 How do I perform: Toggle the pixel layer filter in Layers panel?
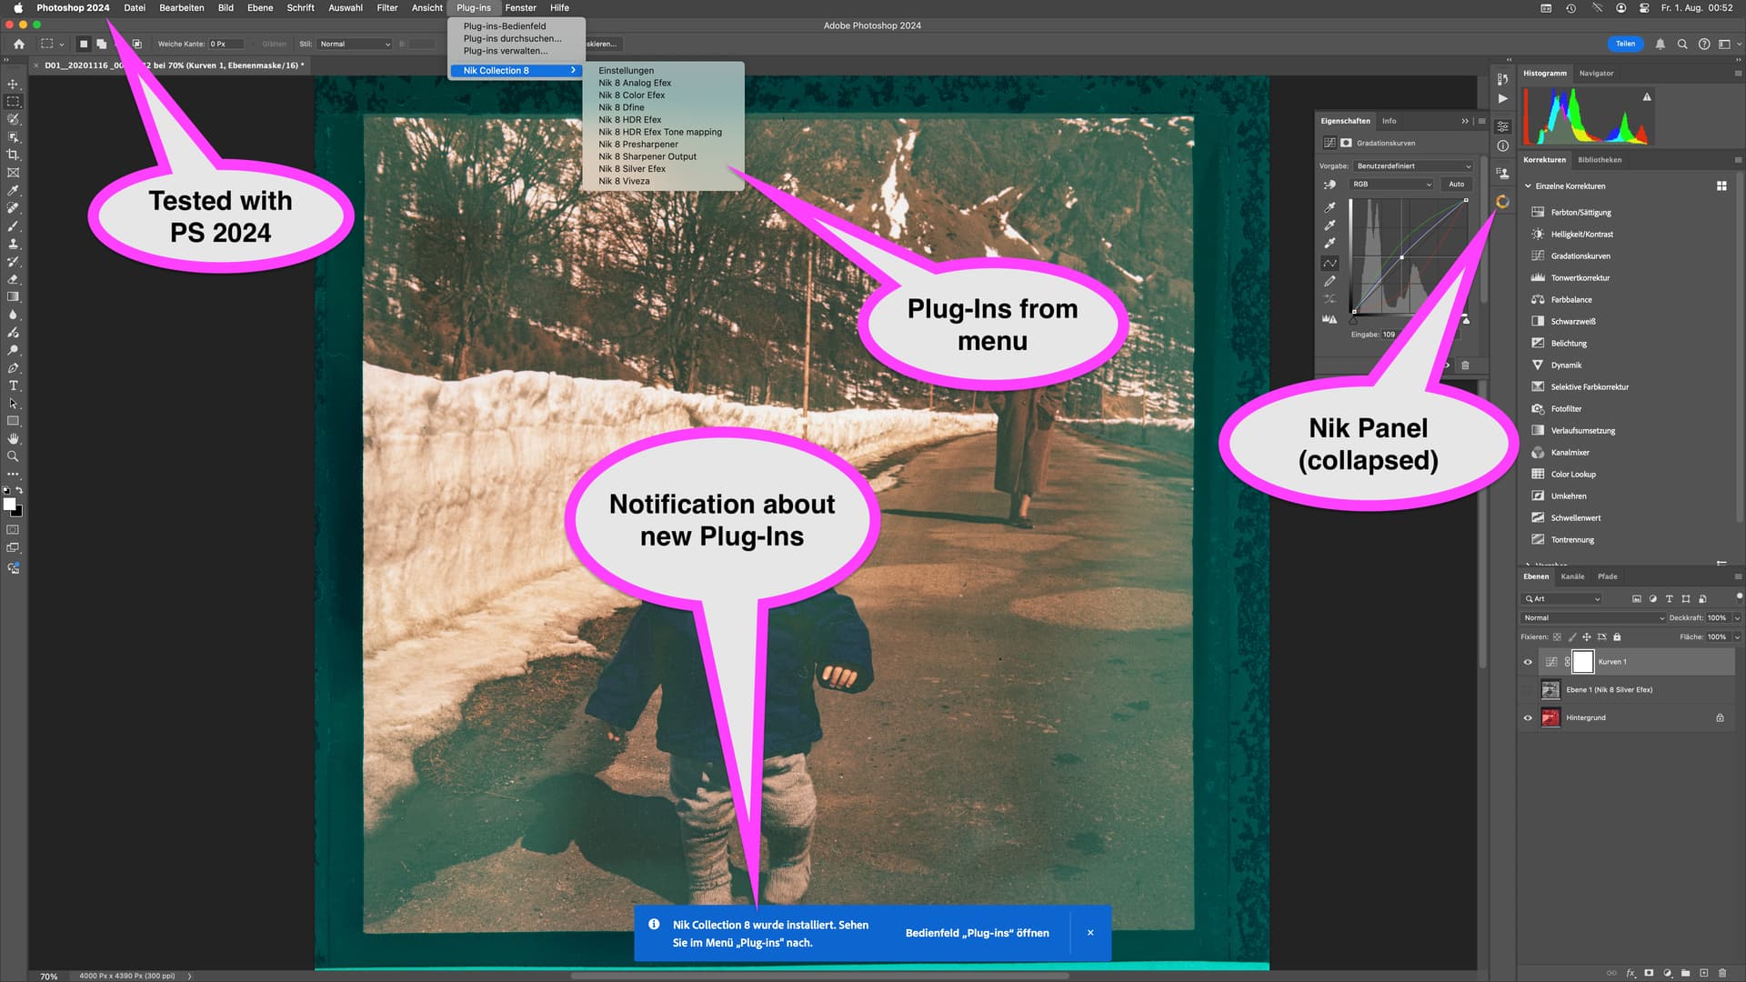[1637, 598]
